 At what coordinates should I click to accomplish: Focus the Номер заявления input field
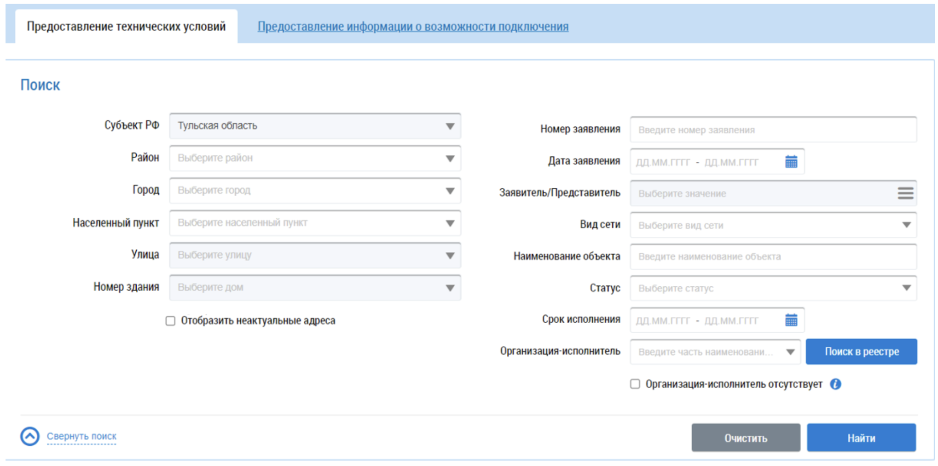[x=772, y=130]
